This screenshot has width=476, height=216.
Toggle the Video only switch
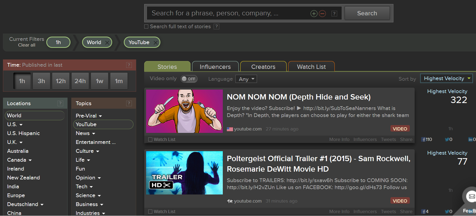(x=189, y=79)
